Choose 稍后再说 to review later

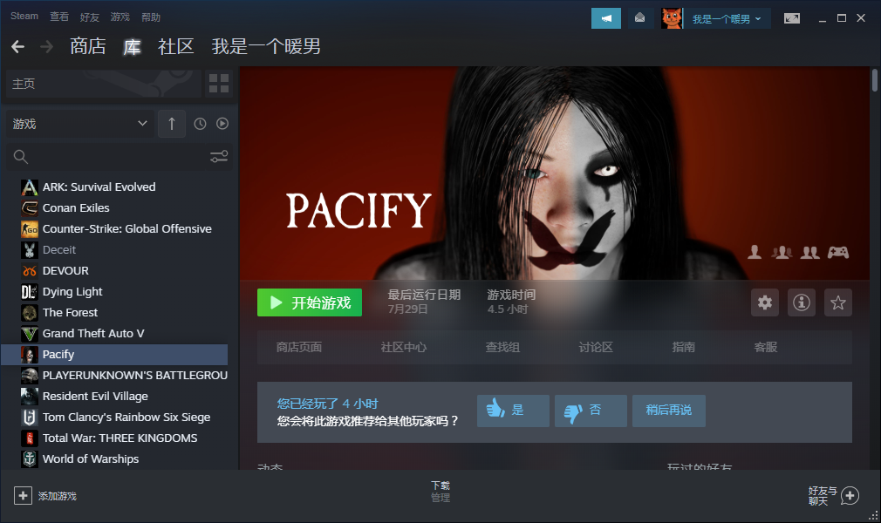(669, 411)
